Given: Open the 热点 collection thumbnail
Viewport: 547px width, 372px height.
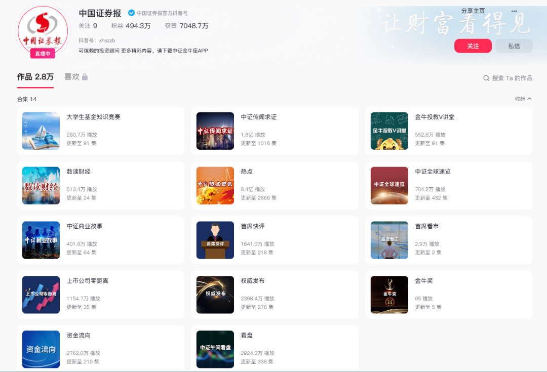Looking at the screenshot, I should pyautogui.click(x=215, y=185).
